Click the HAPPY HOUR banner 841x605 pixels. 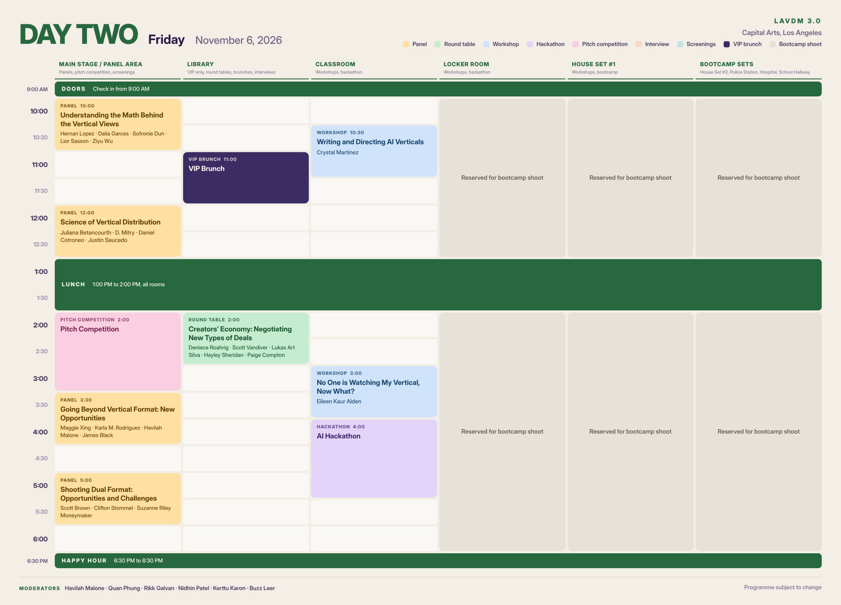438,560
